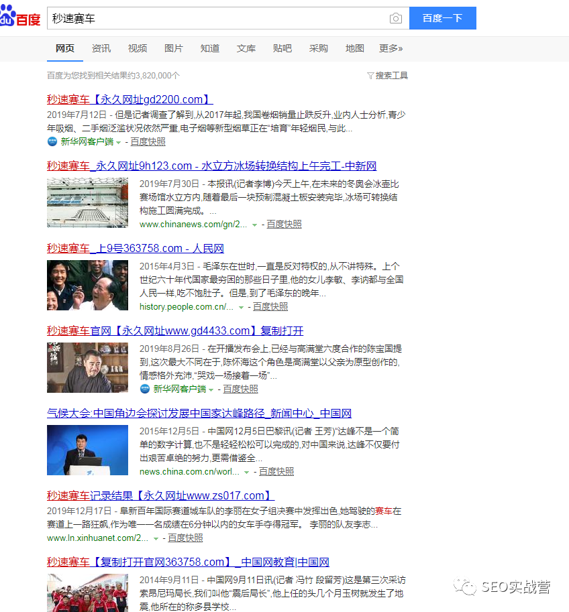This screenshot has width=569, height=612.
Task: Open 百度快照 for gd4433 result
Action: point(240,389)
